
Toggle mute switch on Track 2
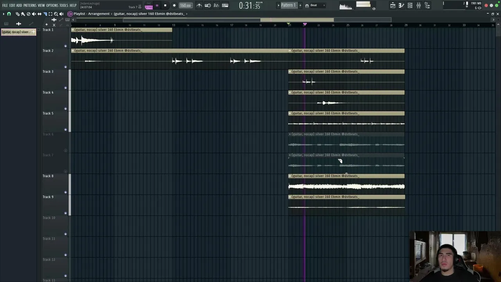coord(65,67)
